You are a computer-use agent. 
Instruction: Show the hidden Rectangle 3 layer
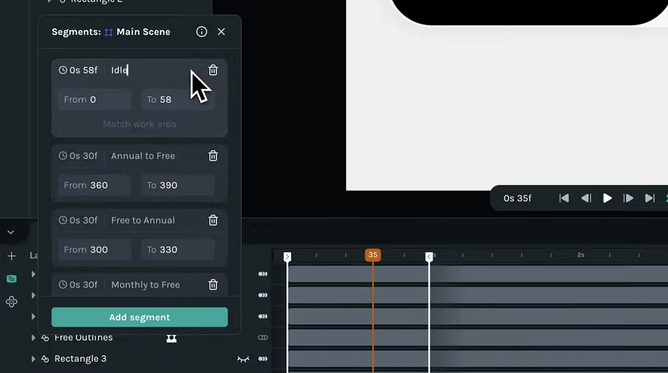point(243,359)
